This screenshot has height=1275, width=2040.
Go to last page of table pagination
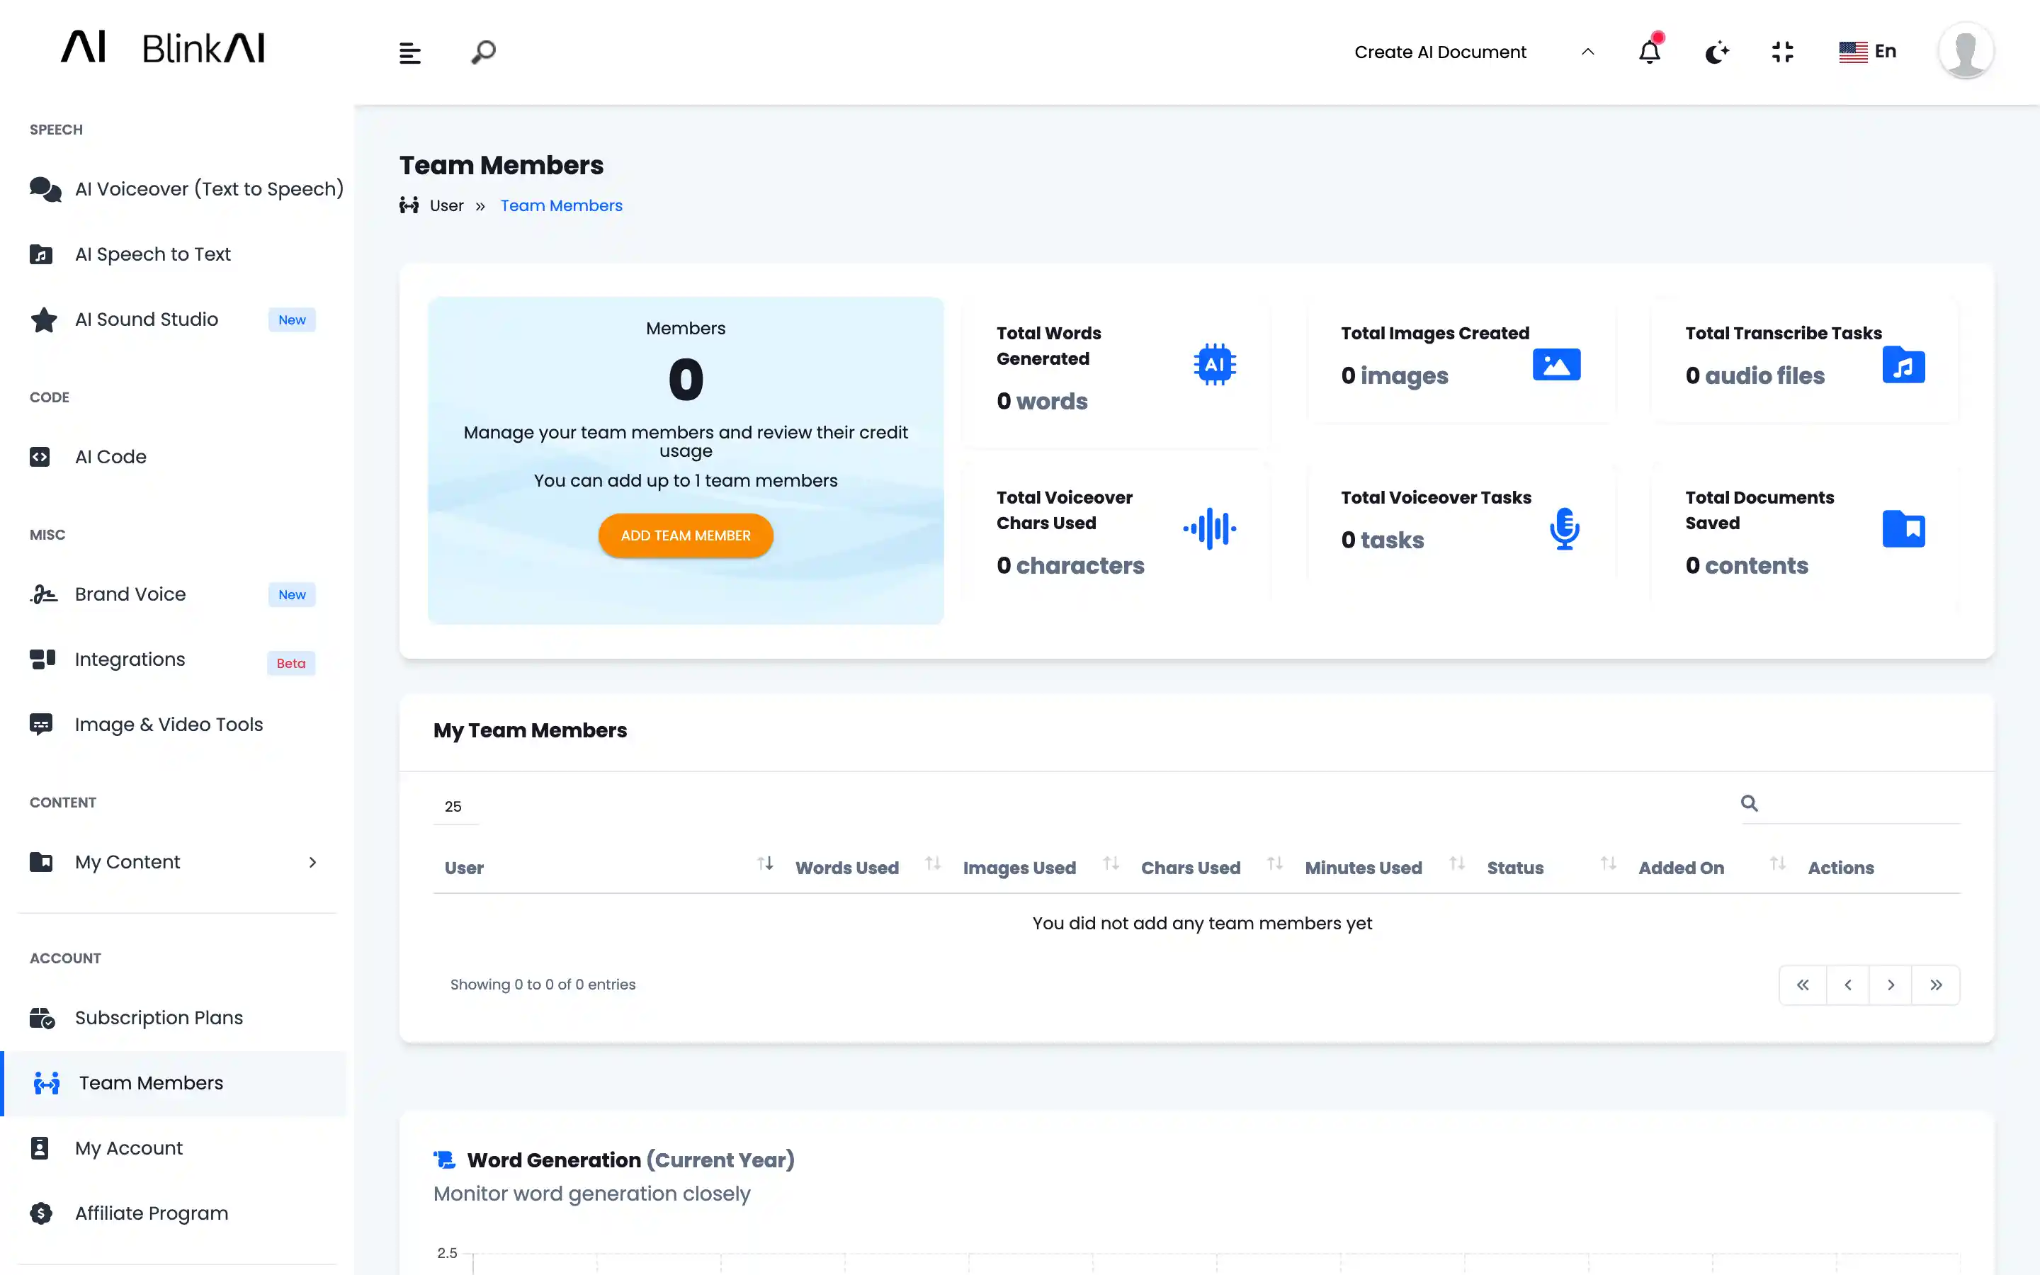[1935, 985]
